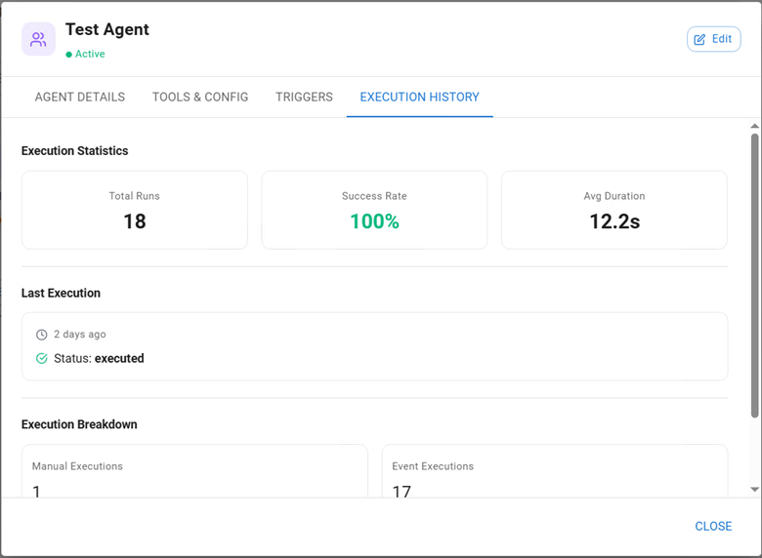This screenshot has width=762, height=558.
Task: Click the Total Runs statistic card
Action: tap(135, 210)
